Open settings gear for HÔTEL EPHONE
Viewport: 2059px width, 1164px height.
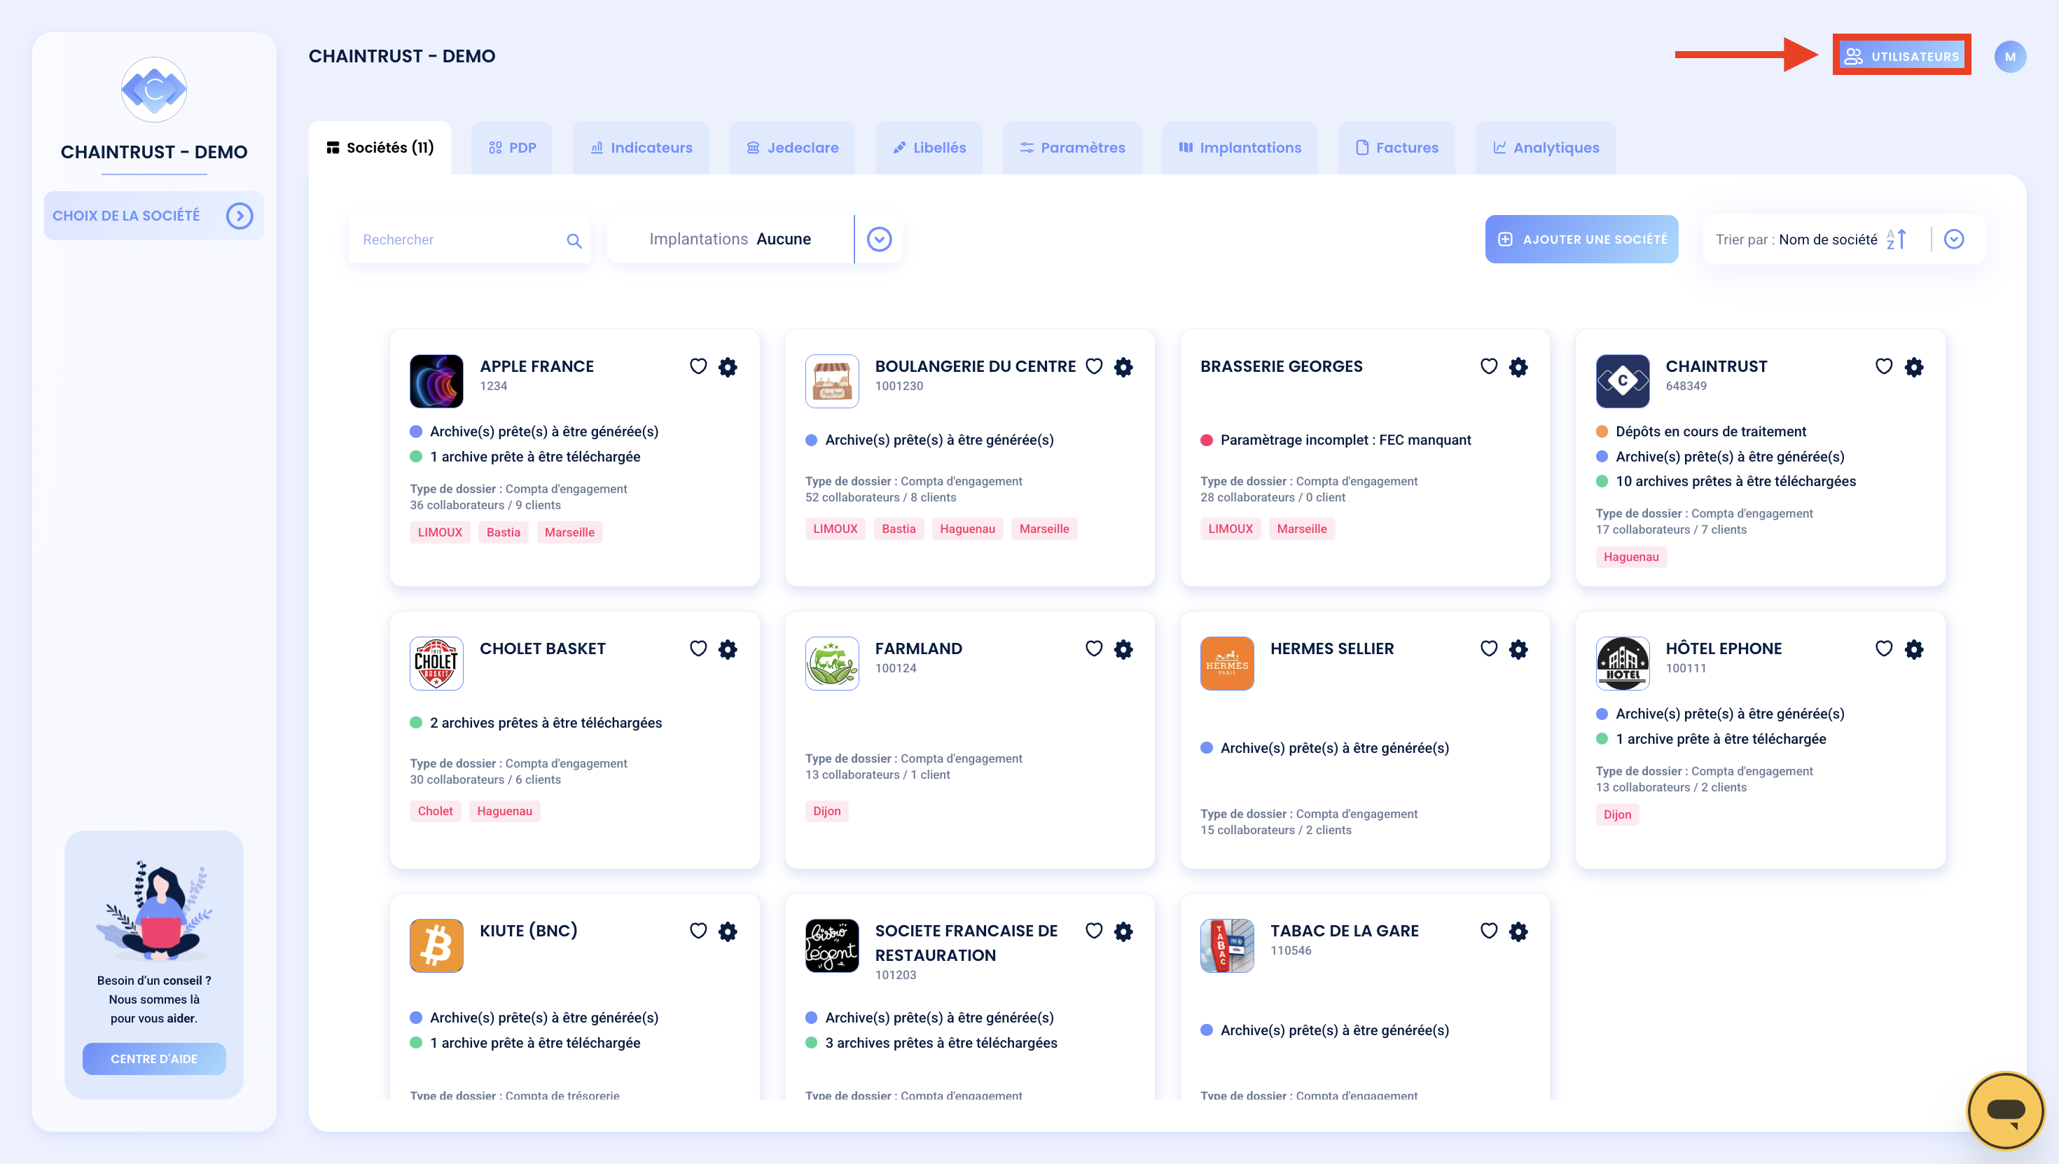pyautogui.click(x=1913, y=649)
